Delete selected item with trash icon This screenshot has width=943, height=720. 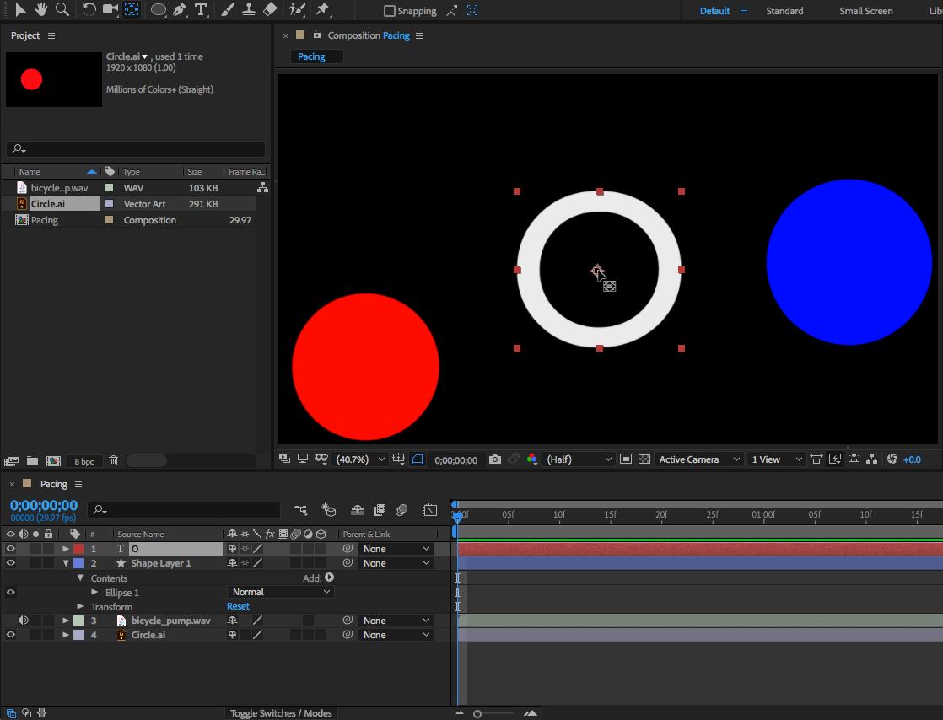[x=113, y=461]
